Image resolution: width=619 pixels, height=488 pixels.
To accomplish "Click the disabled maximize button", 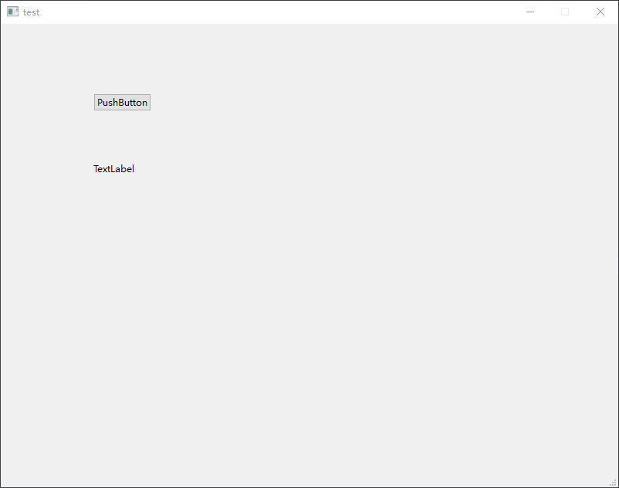I will tap(565, 12).
